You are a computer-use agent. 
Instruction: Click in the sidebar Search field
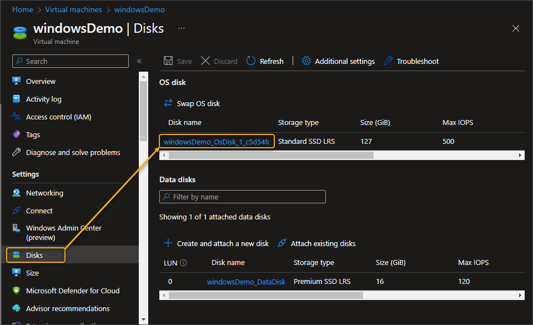[71, 61]
